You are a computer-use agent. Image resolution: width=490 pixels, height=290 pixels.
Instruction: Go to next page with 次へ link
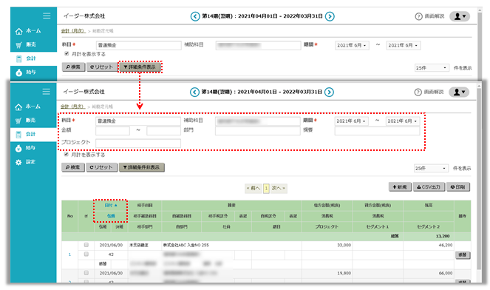coord(278,188)
